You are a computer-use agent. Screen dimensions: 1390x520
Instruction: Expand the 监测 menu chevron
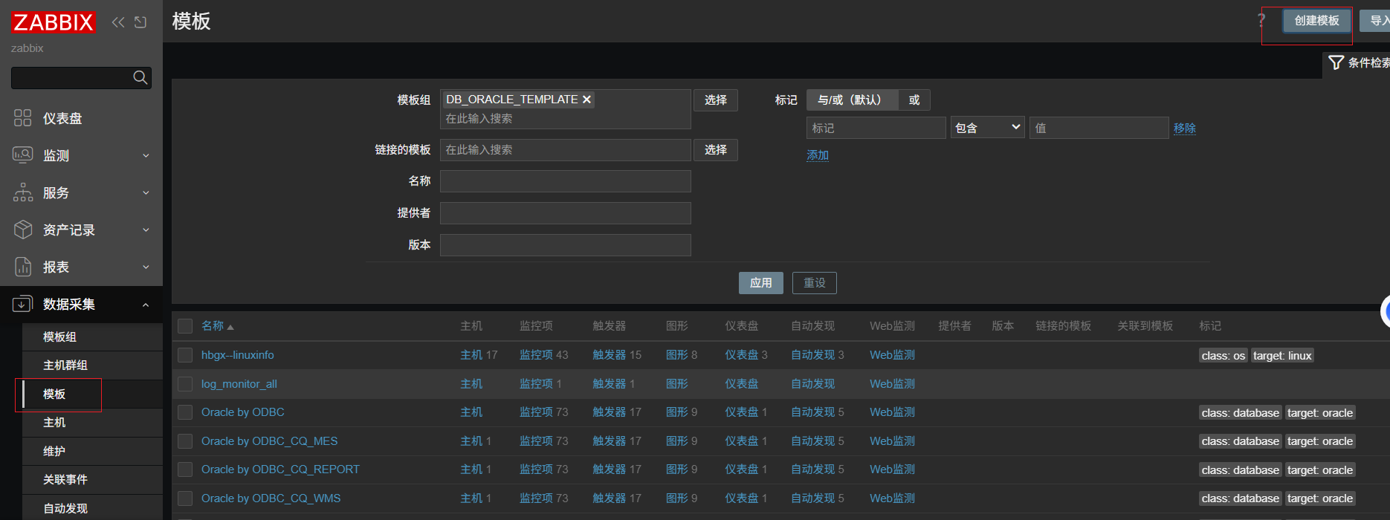[146, 155]
